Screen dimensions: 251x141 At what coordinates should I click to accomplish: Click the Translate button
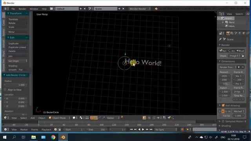[x=17, y=19]
